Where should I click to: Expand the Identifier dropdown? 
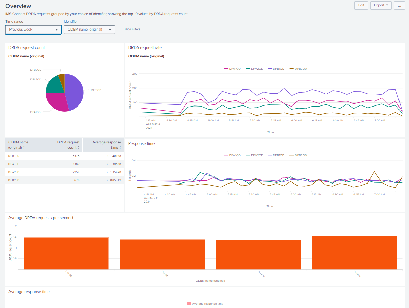click(x=89, y=30)
